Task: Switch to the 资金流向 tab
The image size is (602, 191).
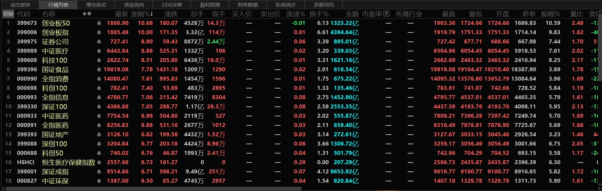Action: click(x=134, y=5)
